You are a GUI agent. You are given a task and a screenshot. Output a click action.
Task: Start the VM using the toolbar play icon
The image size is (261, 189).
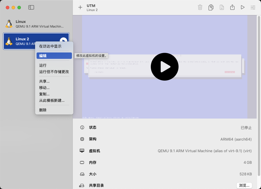(243, 7)
